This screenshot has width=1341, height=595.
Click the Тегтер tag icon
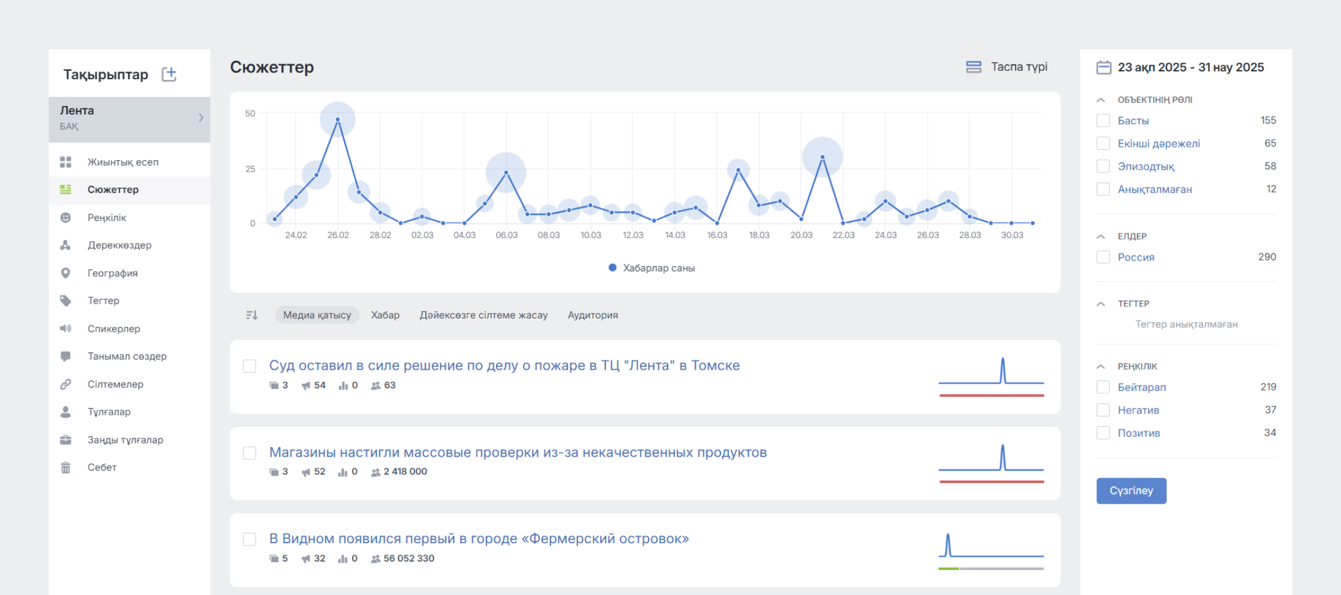[x=66, y=300]
